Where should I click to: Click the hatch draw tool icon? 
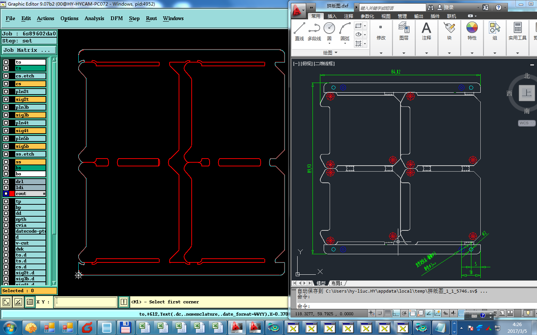point(358,44)
